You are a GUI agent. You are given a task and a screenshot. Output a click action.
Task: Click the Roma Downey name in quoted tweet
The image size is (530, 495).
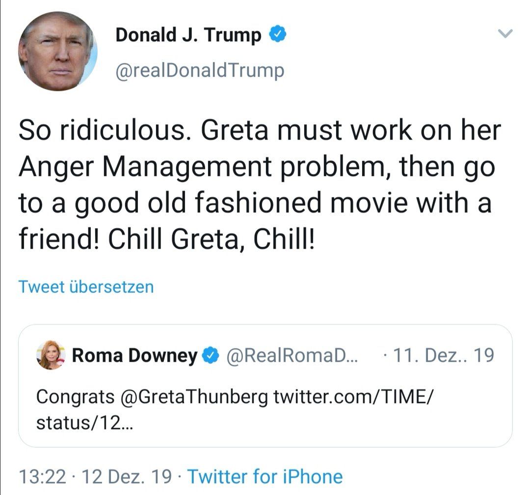pyautogui.click(x=135, y=355)
